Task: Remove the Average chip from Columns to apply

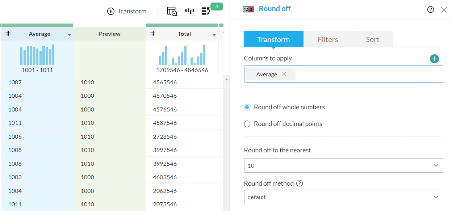Action: (x=284, y=74)
